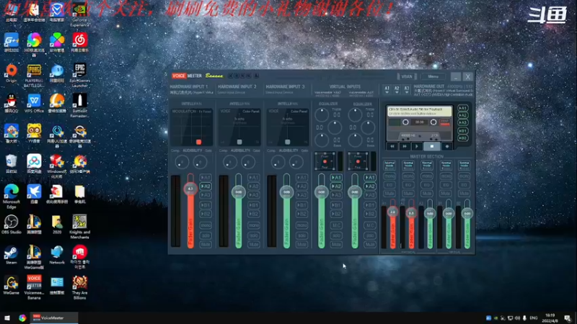Open the GeForce Experience shortcut

coord(79,14)
